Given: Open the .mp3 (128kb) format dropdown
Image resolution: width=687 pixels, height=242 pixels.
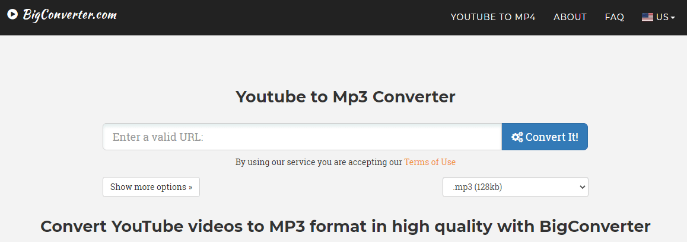Looking at the screenshot, I should tap(515, 187).
